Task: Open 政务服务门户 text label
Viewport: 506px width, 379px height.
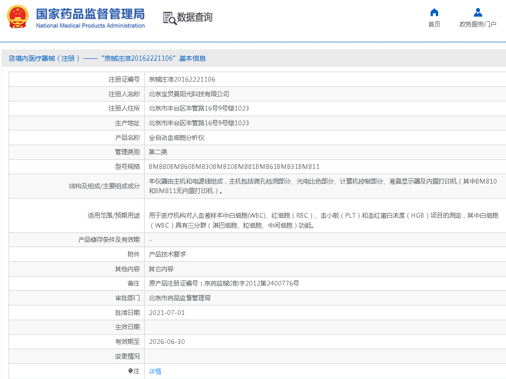Action: (x=478, y=24)
